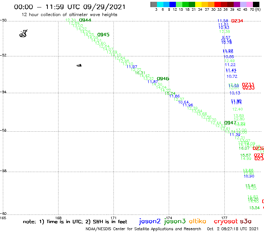Select the green value 12.40
Image resolution: width=264 pixels, height=232 pixels.
(x=238, y=109)
